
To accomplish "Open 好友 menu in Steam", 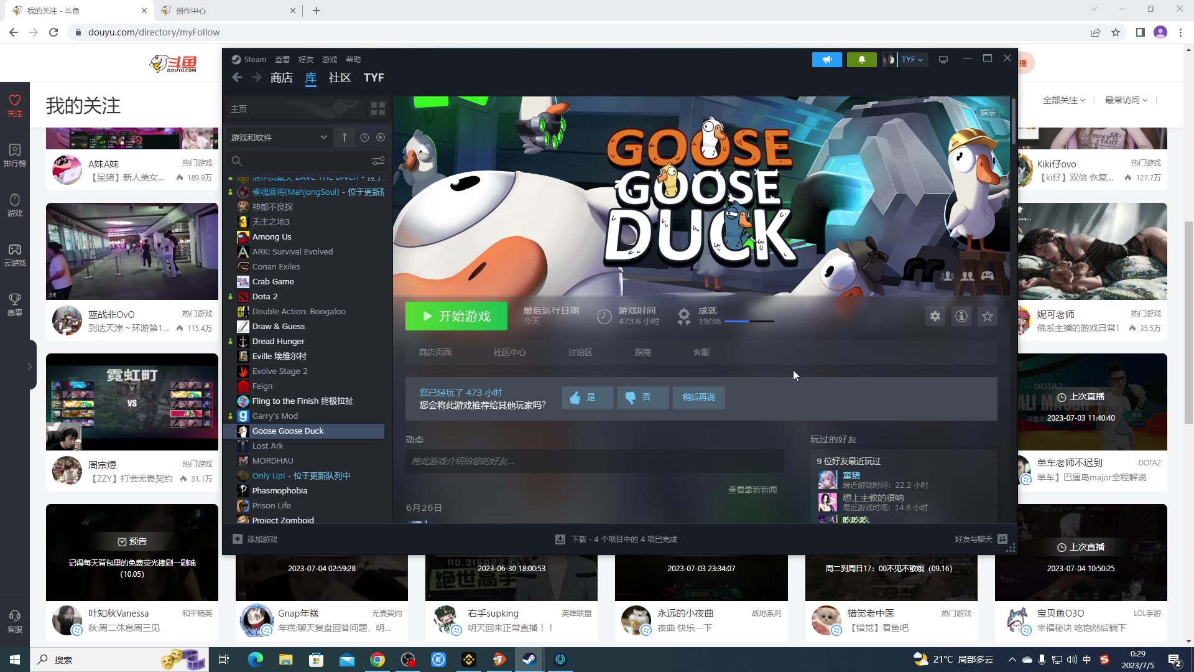I will coord(306,60).
